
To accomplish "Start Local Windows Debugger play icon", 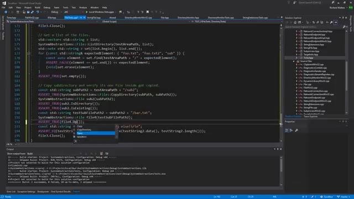I will point(87,12).
